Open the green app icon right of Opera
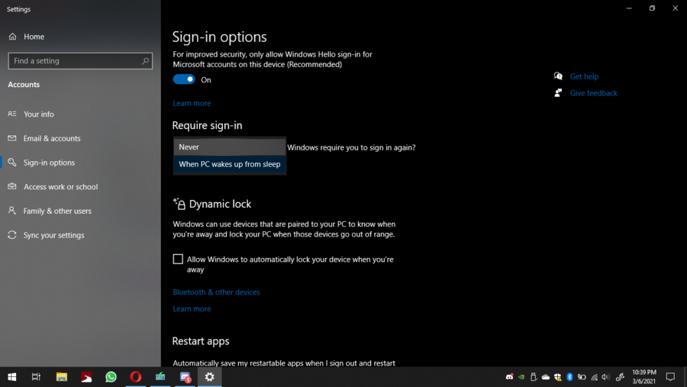 pyautogui.click(x=160, y=377)
